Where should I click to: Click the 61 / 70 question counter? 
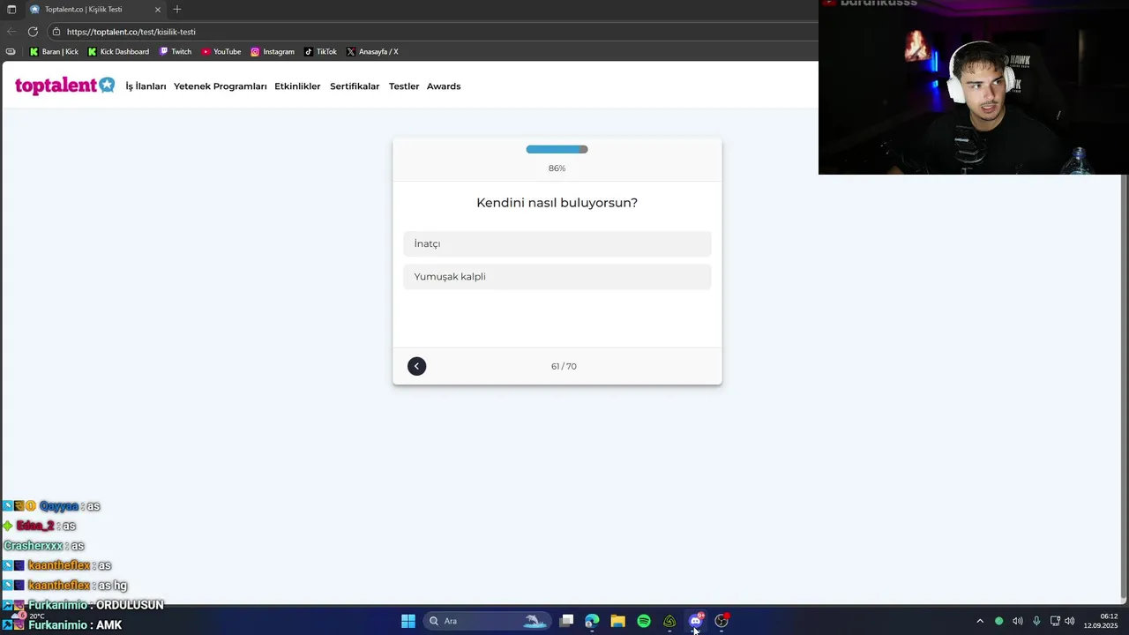pyautogui.click(x=564, y=366)
